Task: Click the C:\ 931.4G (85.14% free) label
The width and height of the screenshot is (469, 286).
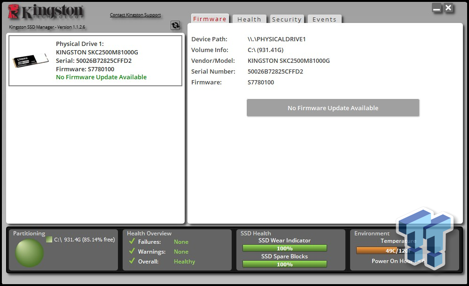Action: point(84,240)
